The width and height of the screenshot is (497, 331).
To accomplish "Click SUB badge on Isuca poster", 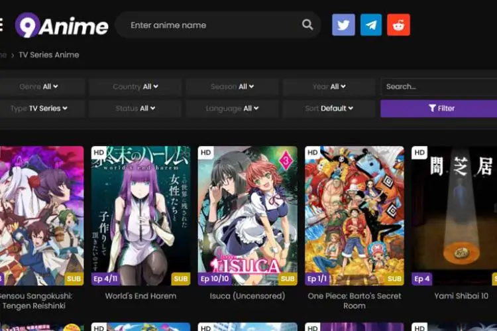I will click(288, 279).
